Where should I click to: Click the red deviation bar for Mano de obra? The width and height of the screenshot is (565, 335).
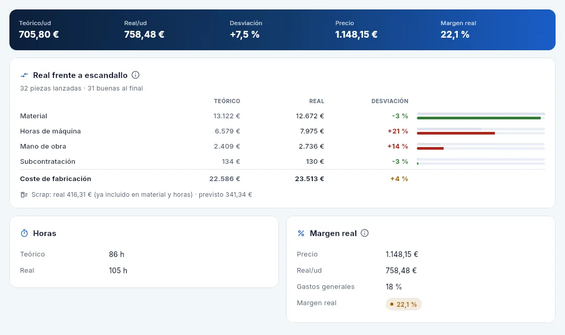430,148
